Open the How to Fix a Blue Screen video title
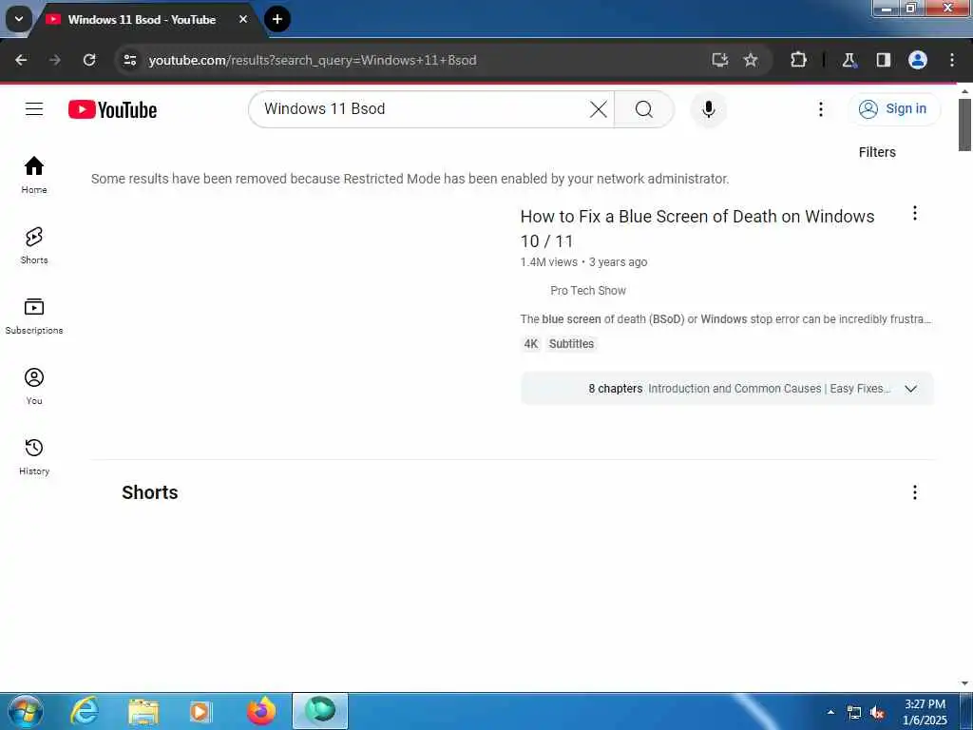973x730 pixels. [x=697, y=228]
